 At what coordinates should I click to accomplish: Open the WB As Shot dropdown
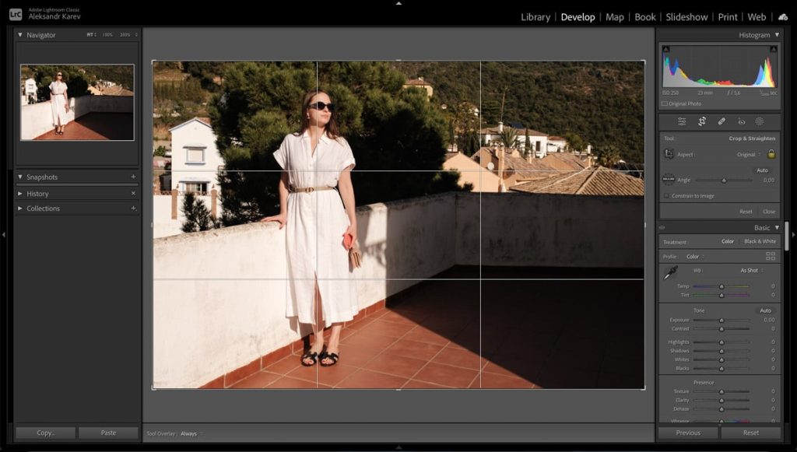(750, 271)
